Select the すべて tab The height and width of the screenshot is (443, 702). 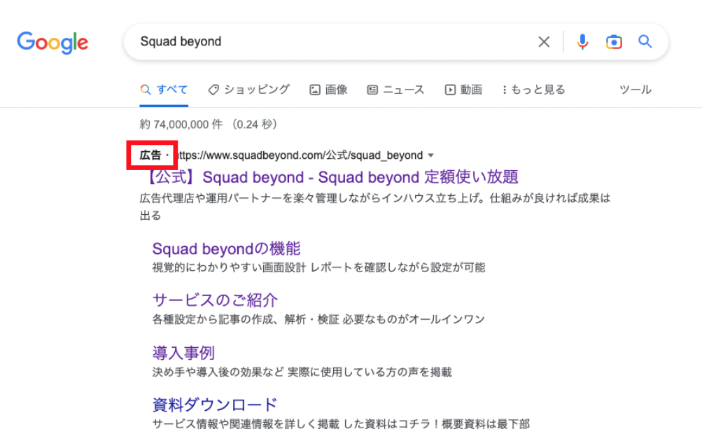click(164, 90)
